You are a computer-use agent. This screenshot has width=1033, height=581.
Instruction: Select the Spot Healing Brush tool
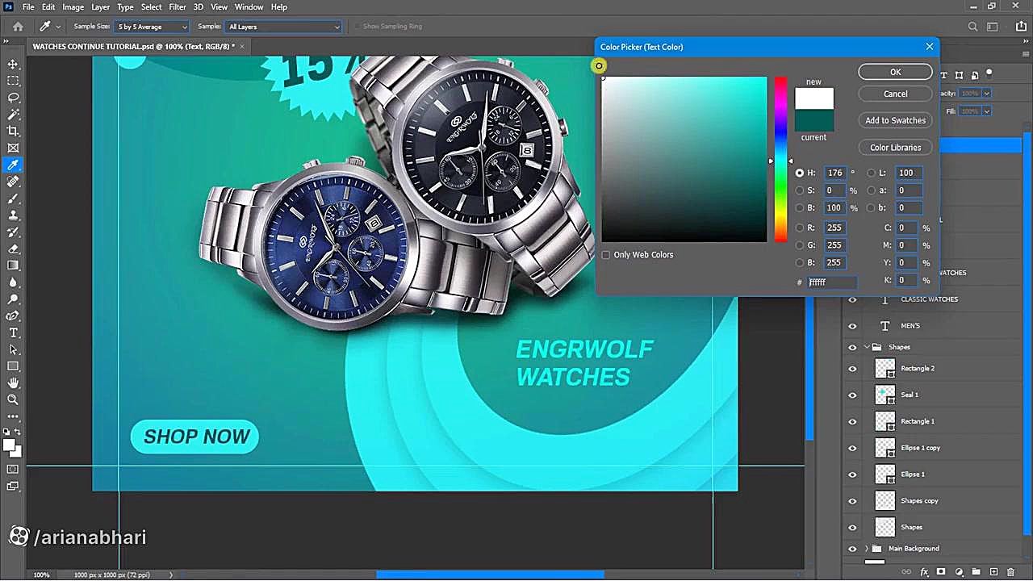coord(13,182)
